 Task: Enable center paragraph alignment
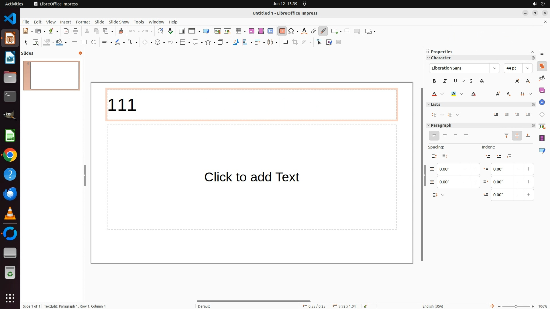click(x=445, y=136)
